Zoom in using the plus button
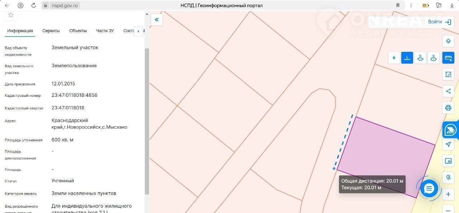459x213 pixels. tap(448, 194)
